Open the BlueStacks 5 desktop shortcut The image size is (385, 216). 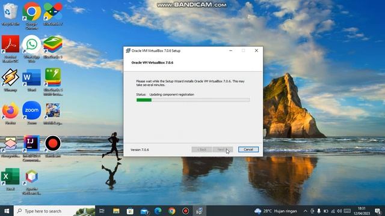point(53,47)
